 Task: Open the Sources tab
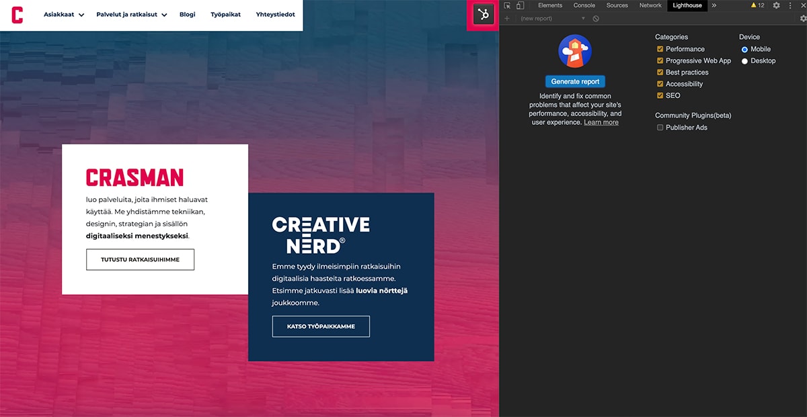617,5
